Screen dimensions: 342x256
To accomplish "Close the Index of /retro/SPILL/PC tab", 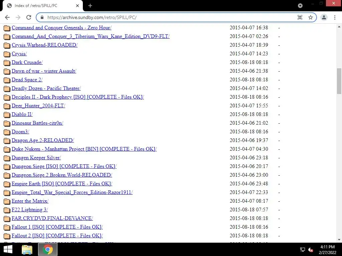I will [77, 6].
